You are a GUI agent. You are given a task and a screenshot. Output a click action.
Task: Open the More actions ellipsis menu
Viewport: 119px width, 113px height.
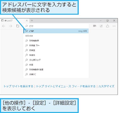tap(114, 26)
